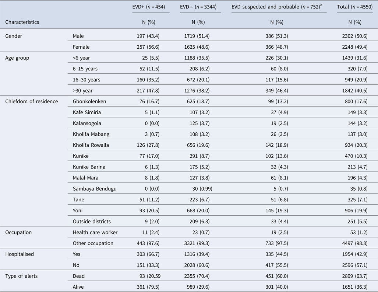Screen dimensions: 378x292
Task: Select the 'Hospitalised' category label
Action: tap(20, 254)
